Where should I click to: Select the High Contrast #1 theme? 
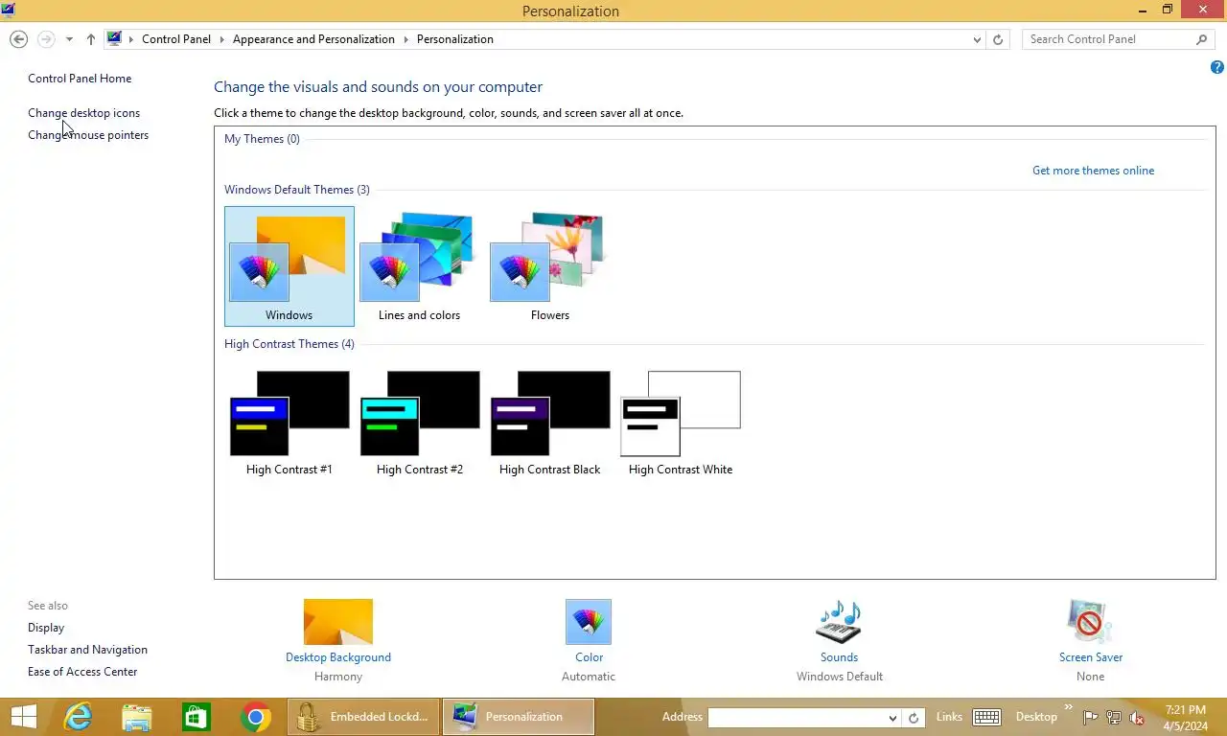click(289, 423)
